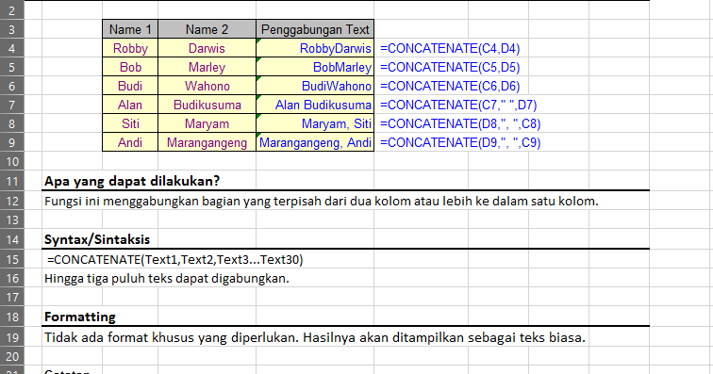Select the 'Maryam, Siti' result cell
The height and width of the screenshot is (374, 713).
tap(315, 123)
